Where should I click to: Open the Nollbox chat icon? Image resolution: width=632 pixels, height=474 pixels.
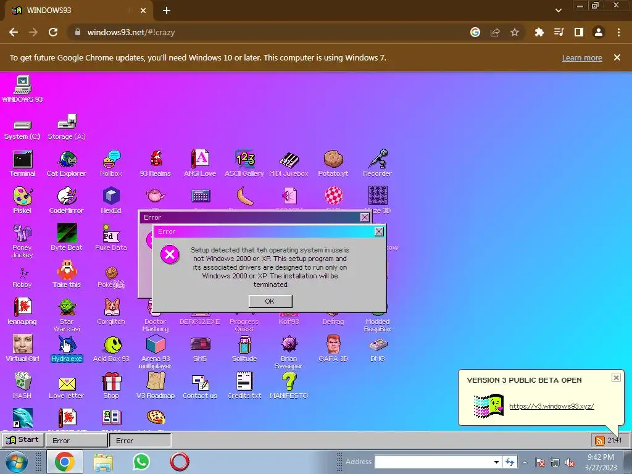coord(111,163)
